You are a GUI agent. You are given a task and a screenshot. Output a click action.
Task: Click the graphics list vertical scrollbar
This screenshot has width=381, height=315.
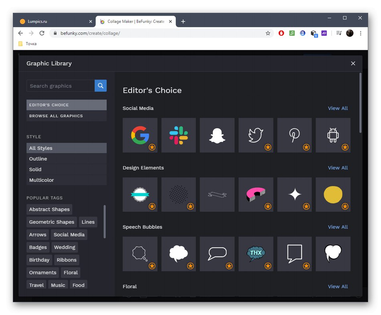[361, 103]
